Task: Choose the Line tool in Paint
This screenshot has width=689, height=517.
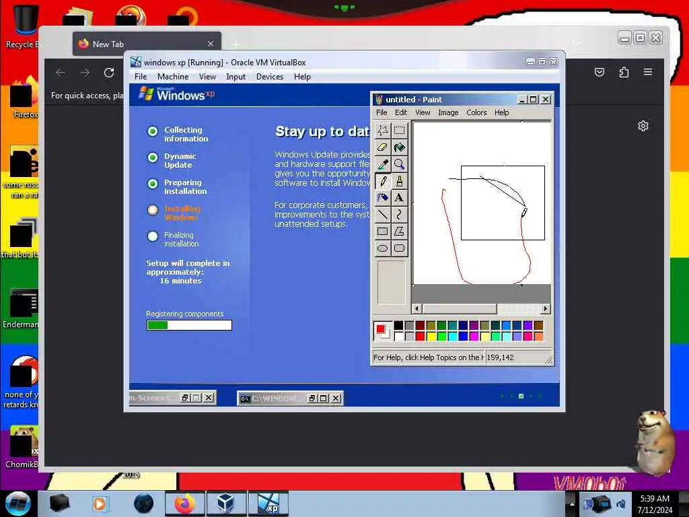Action: click(382, 215)
